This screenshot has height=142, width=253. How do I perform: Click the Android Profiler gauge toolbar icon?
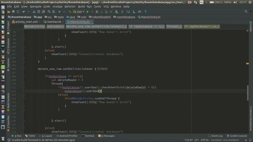tap(140, 11)
